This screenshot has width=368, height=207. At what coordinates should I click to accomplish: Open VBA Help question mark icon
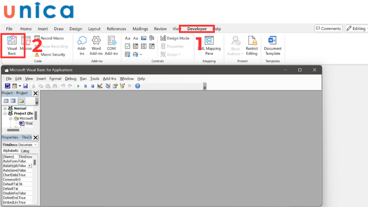point(138,86)
